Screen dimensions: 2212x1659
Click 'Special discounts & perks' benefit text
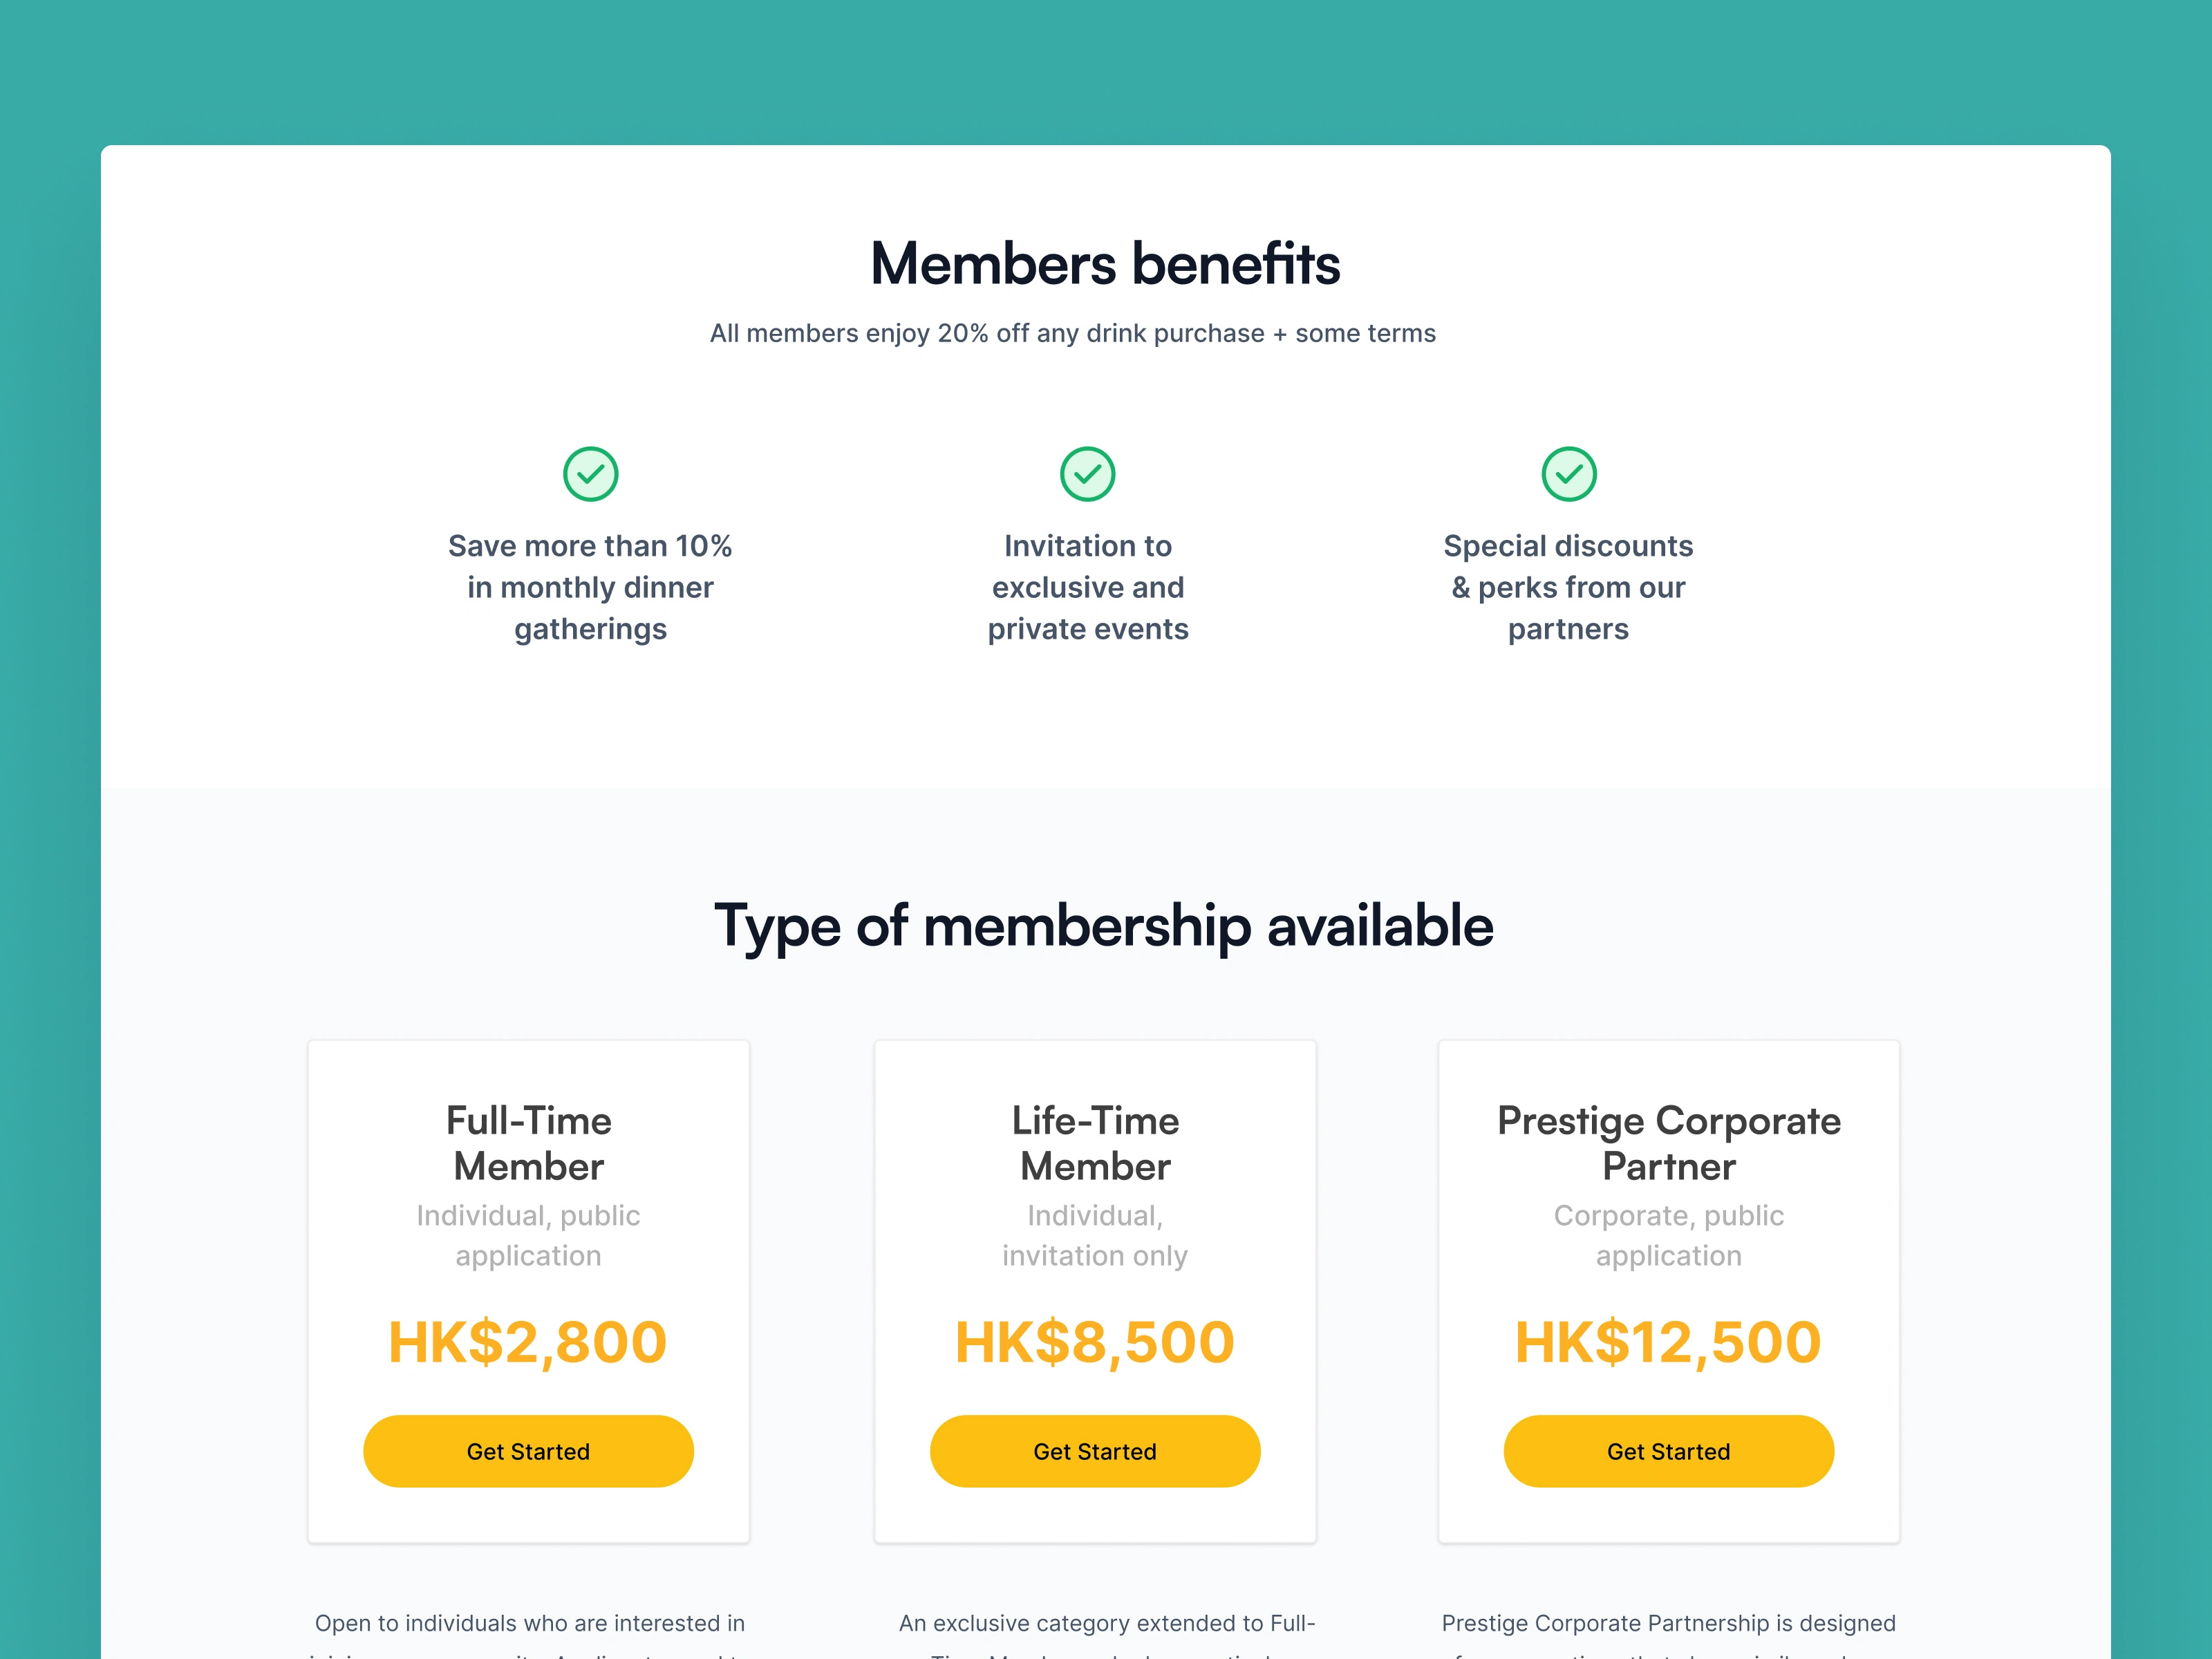click(x=1568, y=587)
